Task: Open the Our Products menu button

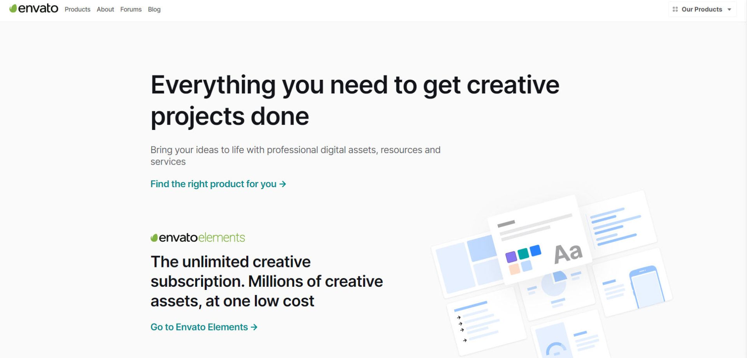Action: [702, 9]
